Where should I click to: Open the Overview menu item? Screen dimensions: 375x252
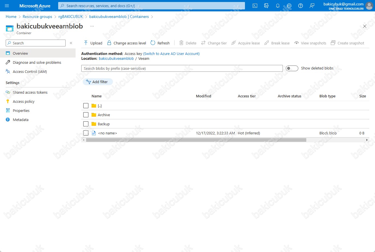(x=38, y=53)
